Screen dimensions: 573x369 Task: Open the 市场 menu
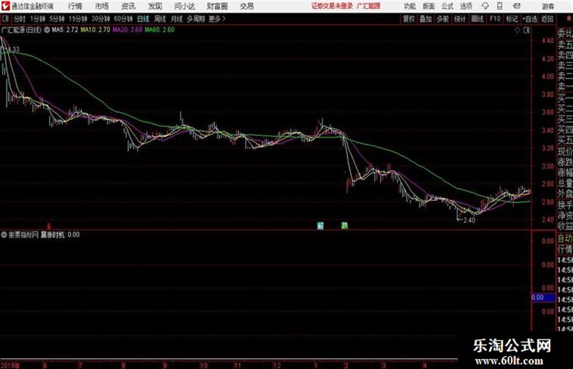pyautogui.click(x=102, y=6)
